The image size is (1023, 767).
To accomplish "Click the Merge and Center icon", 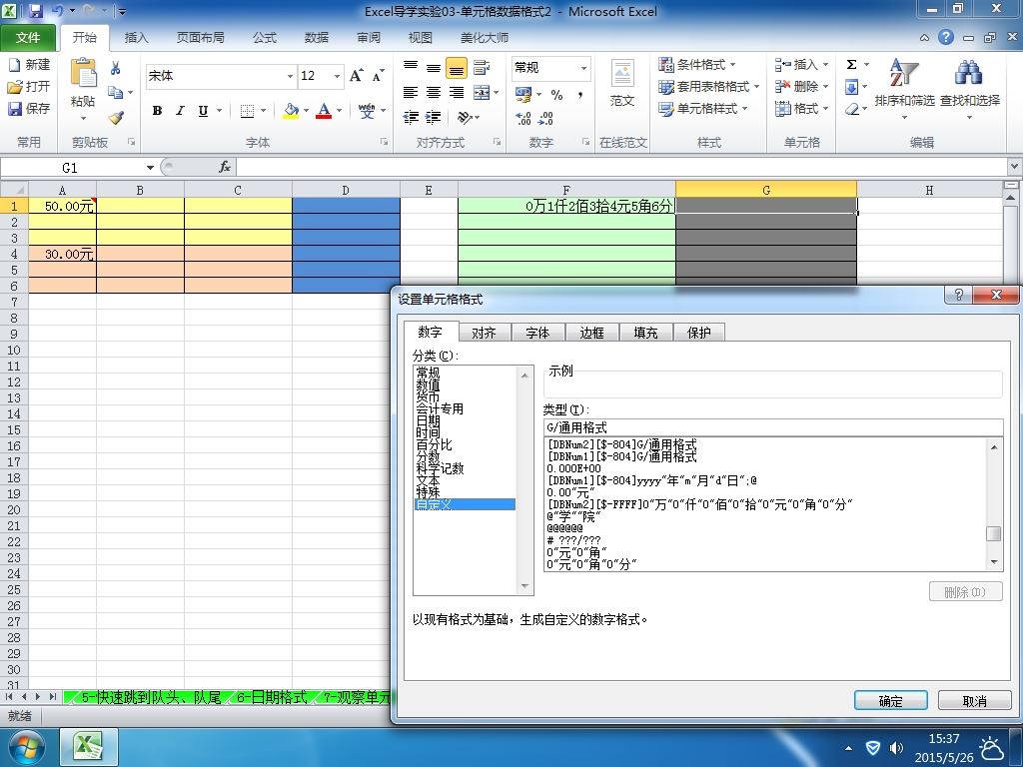I will 482,93.
